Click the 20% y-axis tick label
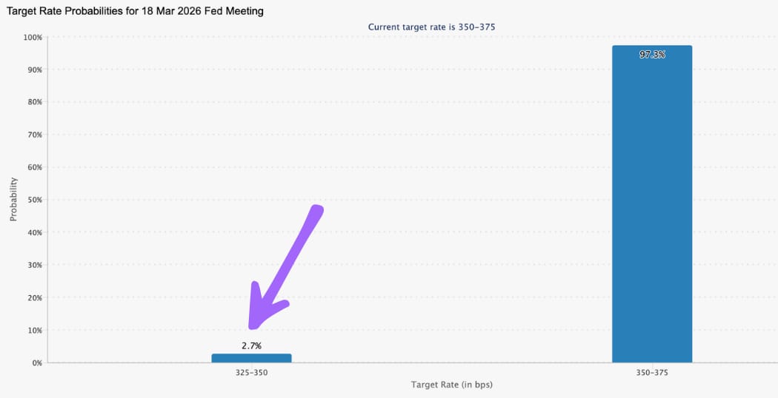This screenshot has height=398, width=778. [33, 297]
